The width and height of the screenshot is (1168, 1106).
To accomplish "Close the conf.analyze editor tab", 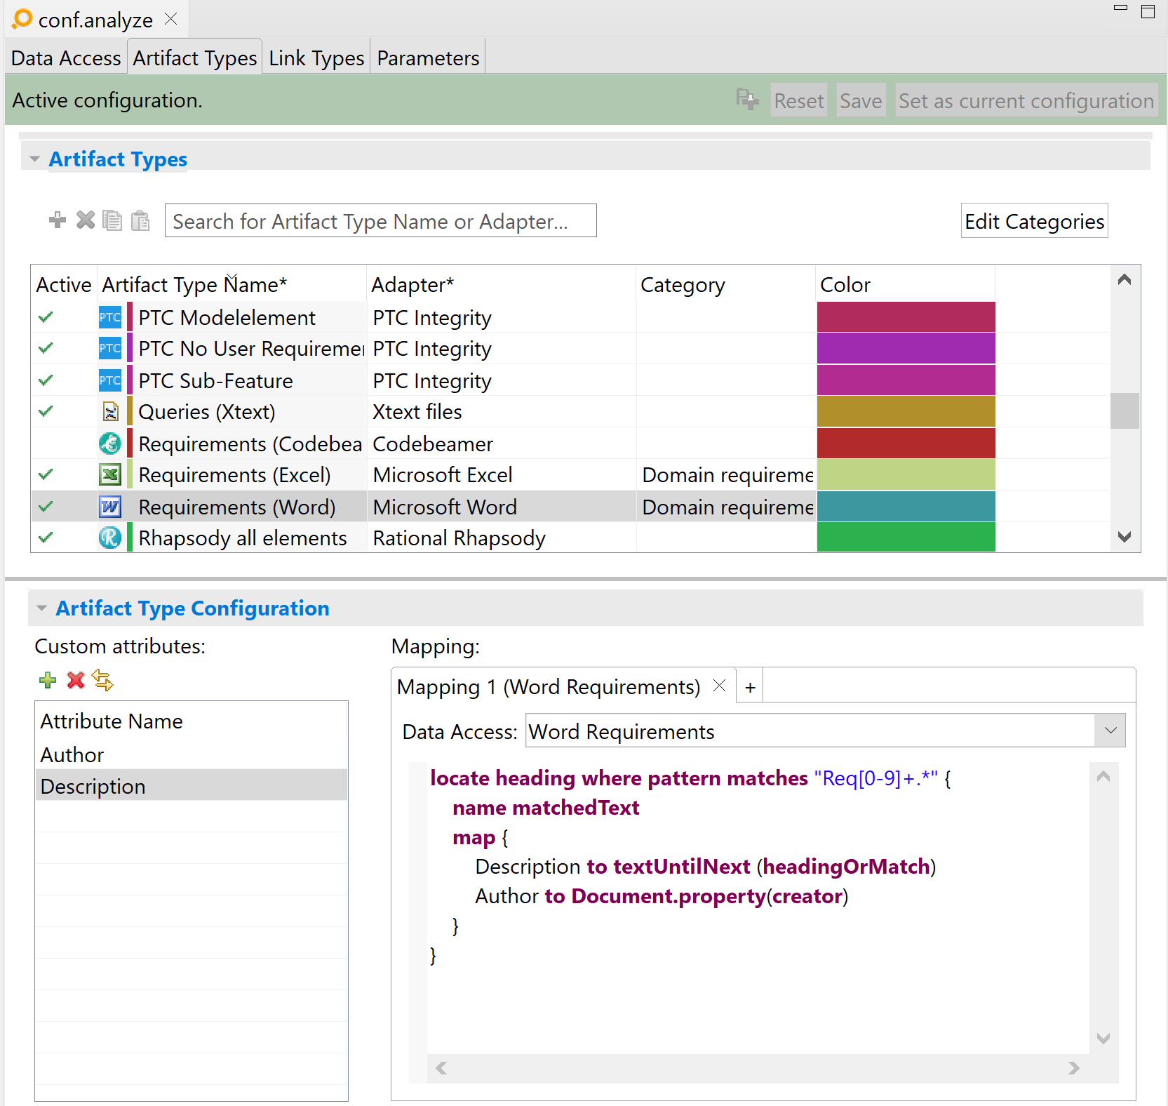I will click(170, 19).
